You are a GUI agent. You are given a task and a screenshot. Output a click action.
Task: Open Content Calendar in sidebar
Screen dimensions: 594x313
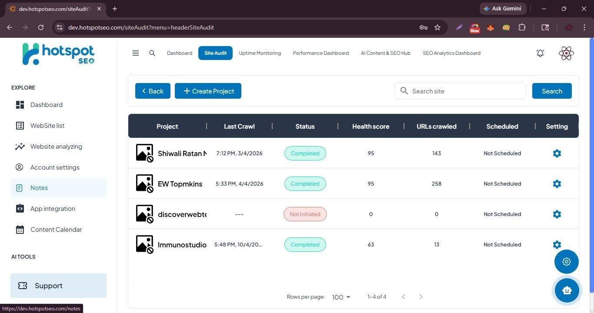coord(58,230)
